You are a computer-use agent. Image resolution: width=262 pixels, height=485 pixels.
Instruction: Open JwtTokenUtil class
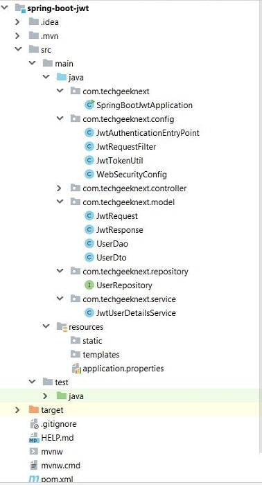[120, 161]
